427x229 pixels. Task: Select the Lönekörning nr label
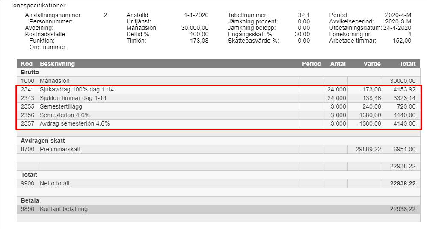[x=350, y=34]
